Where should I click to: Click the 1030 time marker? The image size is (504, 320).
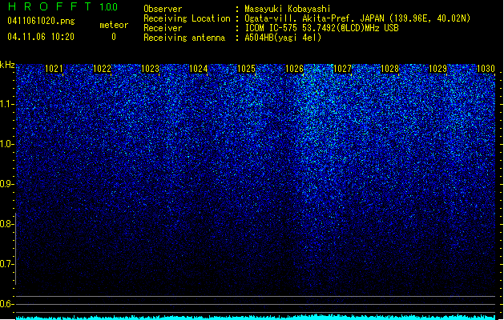pos(486,69)
